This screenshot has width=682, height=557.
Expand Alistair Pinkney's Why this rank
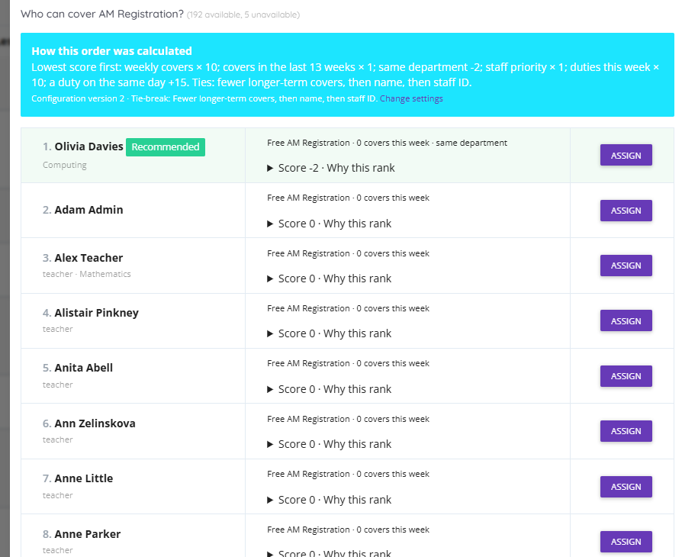pyautogui.click(x=330, y=333)
